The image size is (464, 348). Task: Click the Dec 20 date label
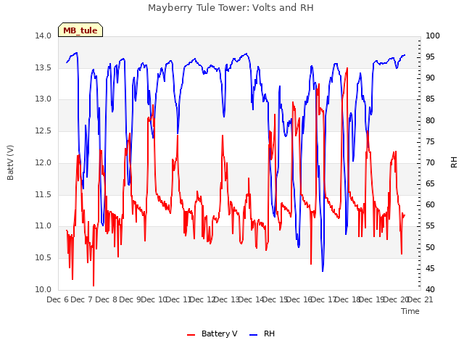(x=396, y=299)
